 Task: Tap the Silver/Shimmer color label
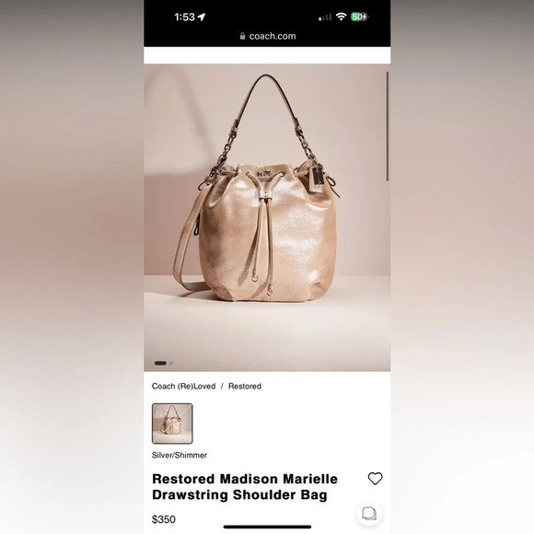pos(180,455)
